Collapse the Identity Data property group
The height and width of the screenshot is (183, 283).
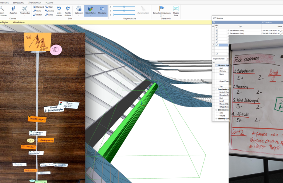point(216,119)
